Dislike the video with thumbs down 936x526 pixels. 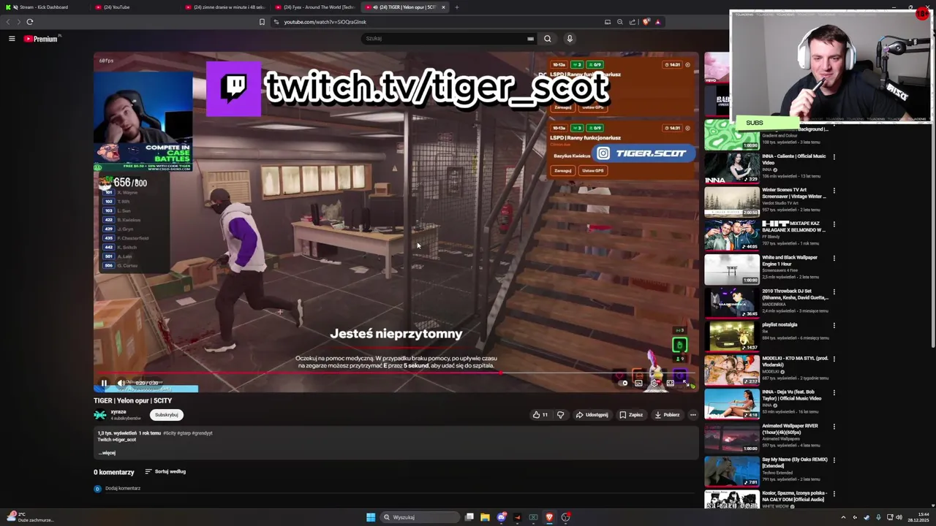[x=560, y=415]
